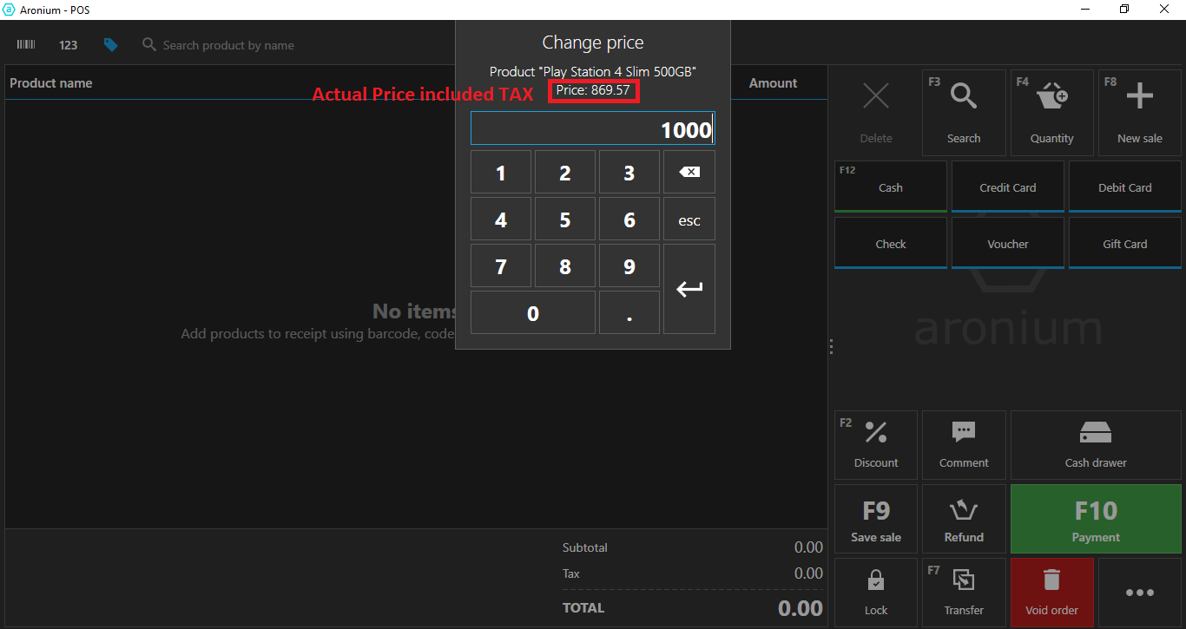Open the Search product tool

[964, 113]
